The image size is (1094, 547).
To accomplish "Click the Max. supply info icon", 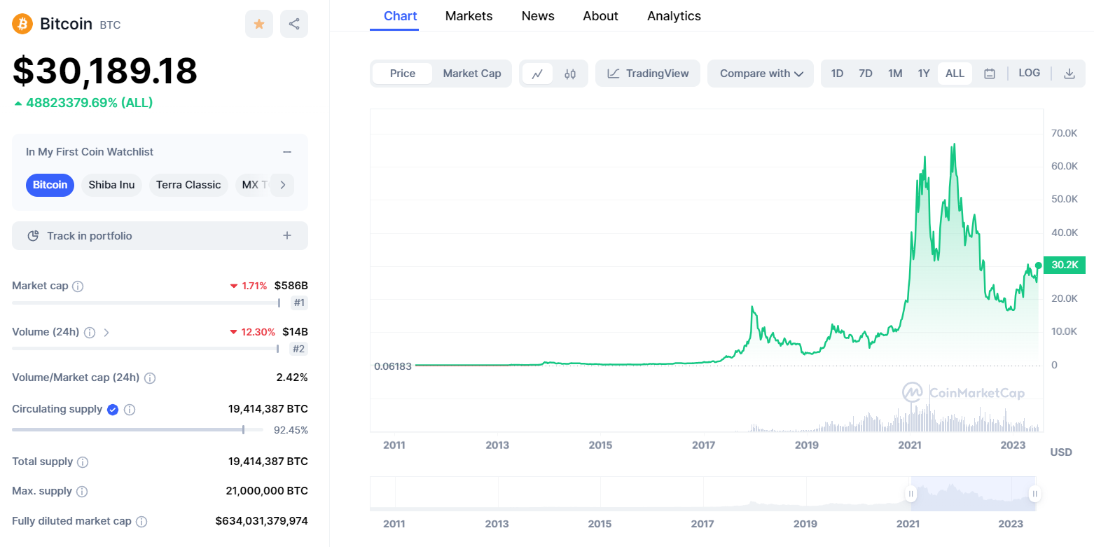I will click(x=82, y=492).
